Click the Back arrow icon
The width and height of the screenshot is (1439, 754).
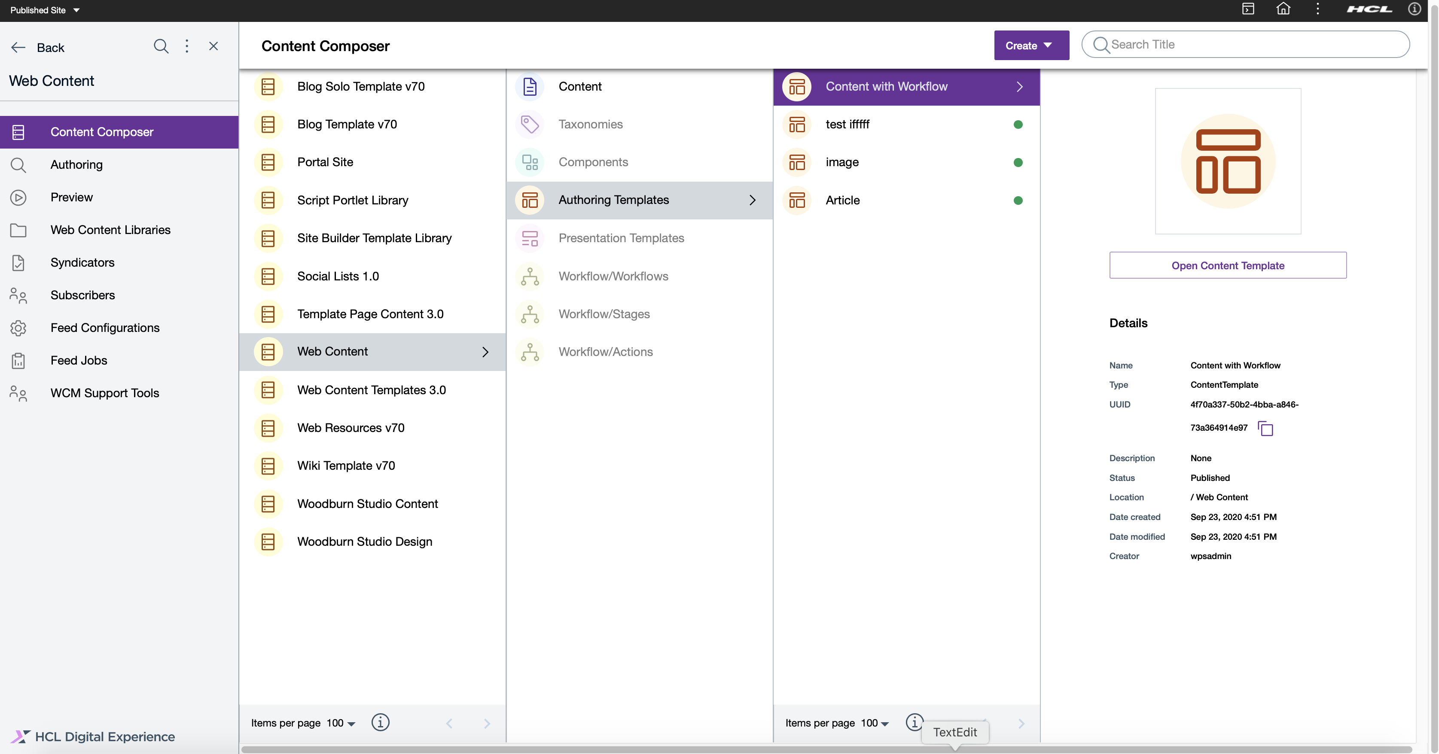pyautogui.click(x=18, y=48)
